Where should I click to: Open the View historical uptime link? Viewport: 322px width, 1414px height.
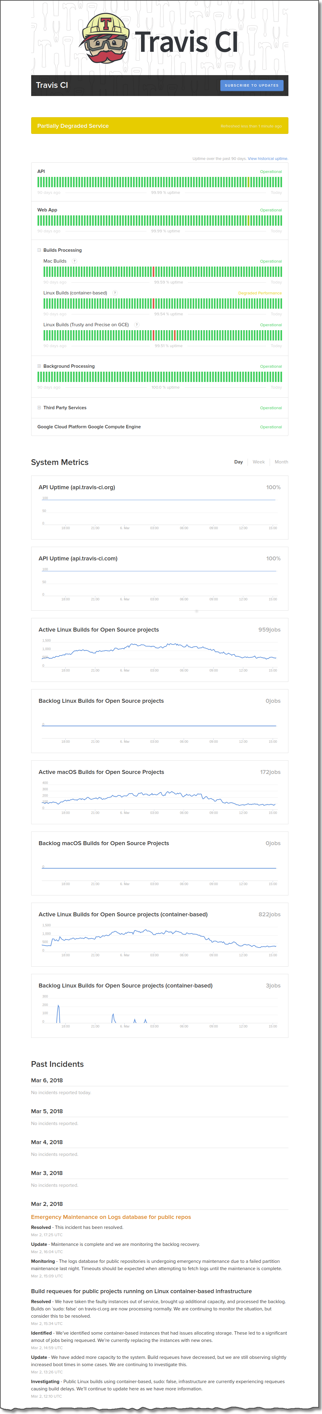click(x=267, y=159)
